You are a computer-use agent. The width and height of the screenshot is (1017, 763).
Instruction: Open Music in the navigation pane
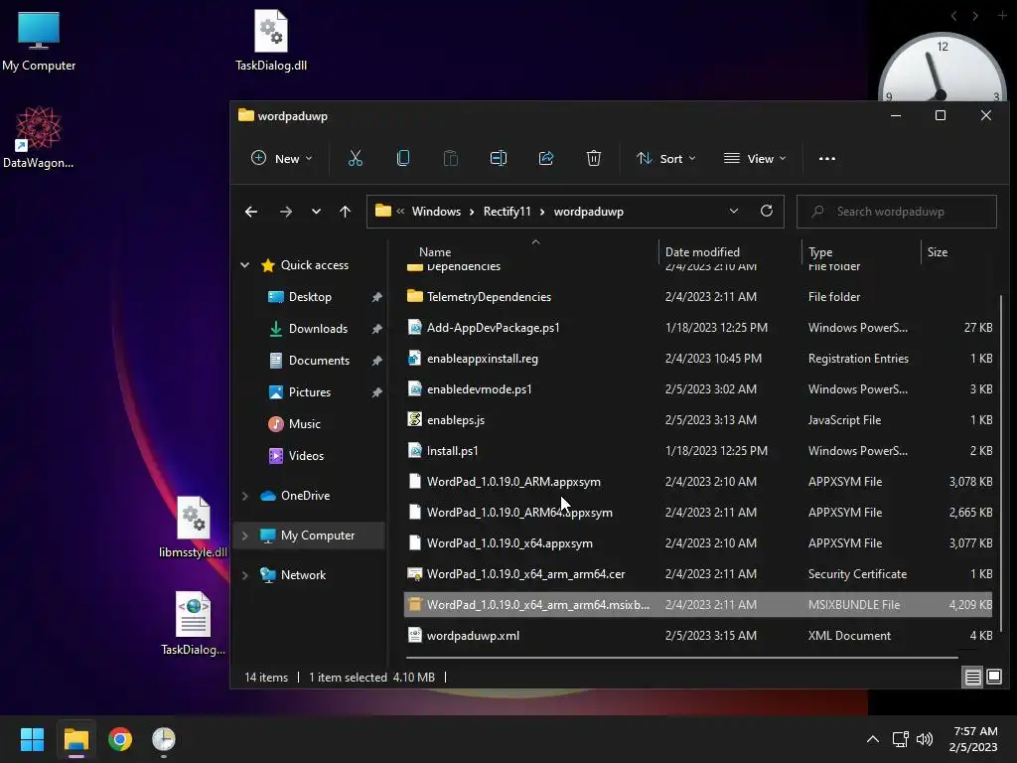pos(304,423)
